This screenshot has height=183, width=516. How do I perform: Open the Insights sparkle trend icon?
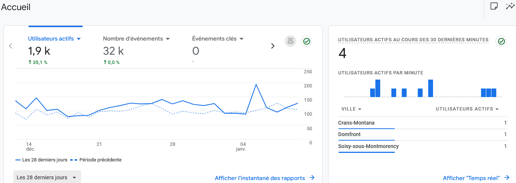click(x=510, y=6)
